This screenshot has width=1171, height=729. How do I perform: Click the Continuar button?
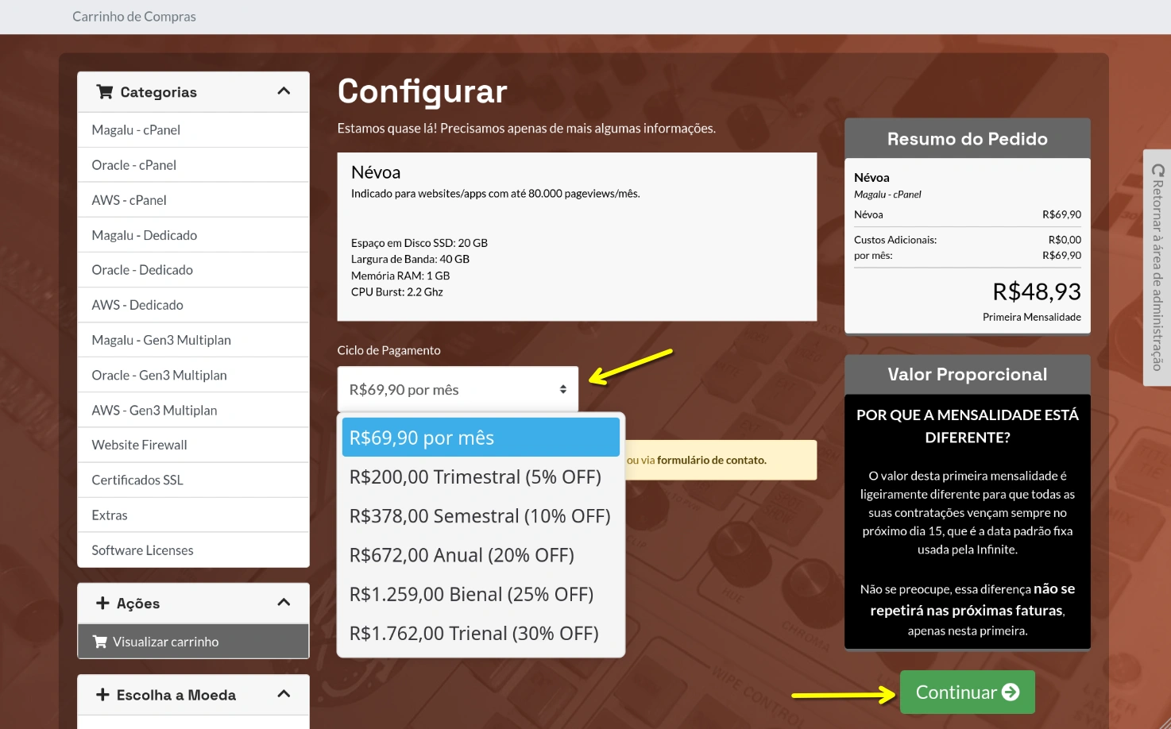[967, 692]
